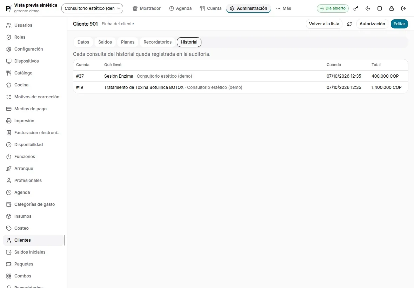Switch to the Saldos tab
The image size is (414, 288).
click(105, 42)
